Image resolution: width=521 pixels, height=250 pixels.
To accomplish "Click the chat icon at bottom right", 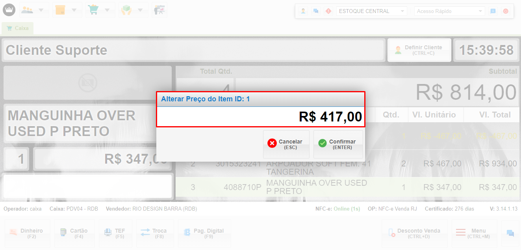I will (510, 233).
